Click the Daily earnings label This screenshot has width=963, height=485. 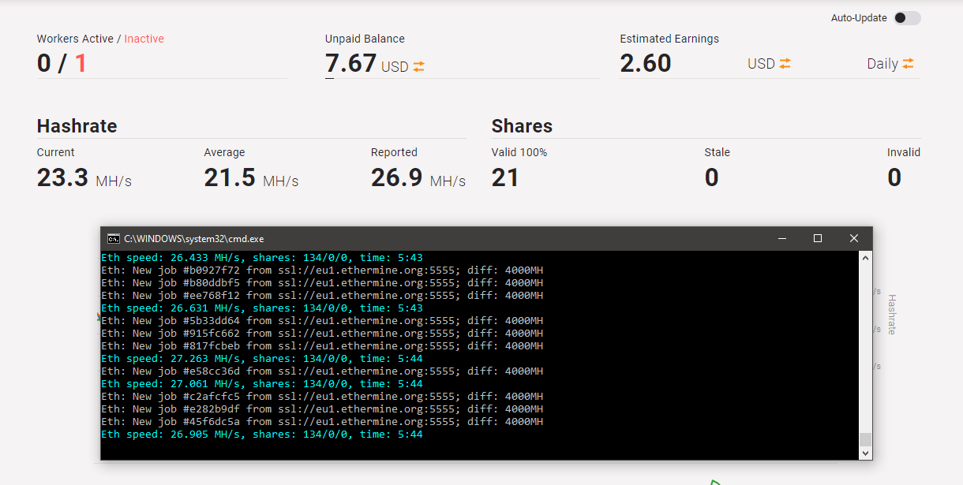pos(882,64)
